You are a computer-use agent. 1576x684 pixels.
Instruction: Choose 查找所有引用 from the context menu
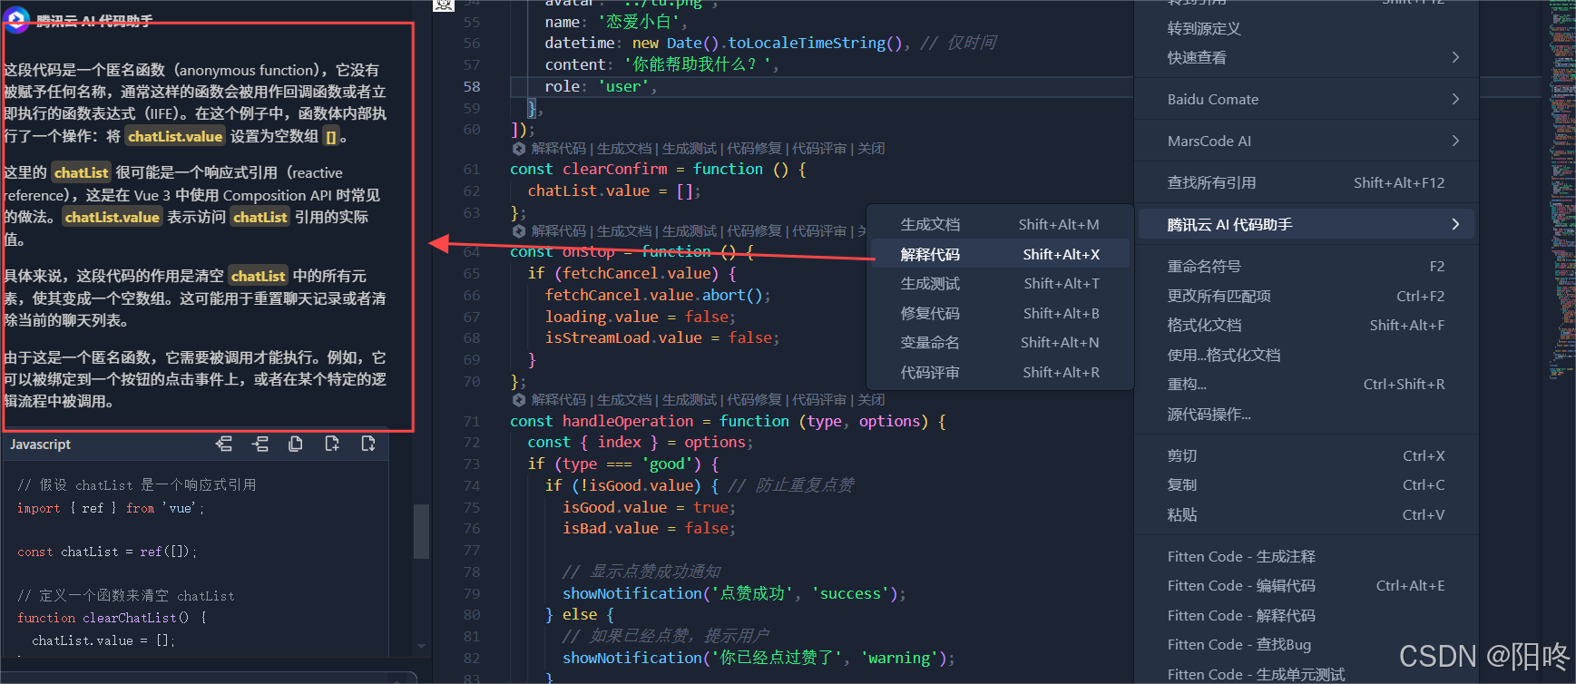point(1306,182)
